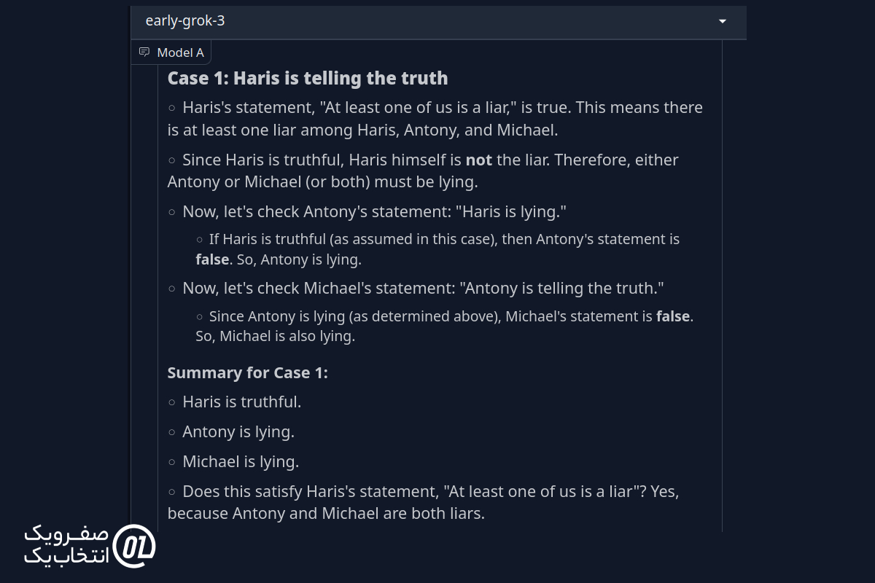The height and width of the screenshot is (583, 875).
Task: Click the bullet marker before "Haris is truthful."
Action: [x=172, y=402]
